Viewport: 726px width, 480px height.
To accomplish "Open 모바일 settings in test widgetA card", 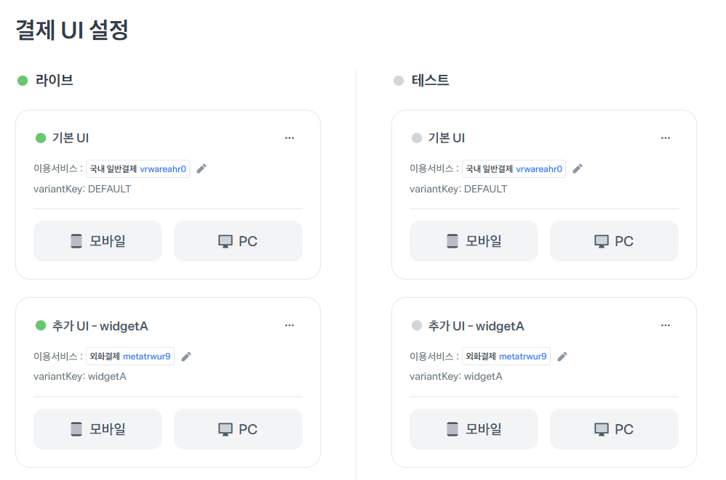I will [x=474, y=429].
